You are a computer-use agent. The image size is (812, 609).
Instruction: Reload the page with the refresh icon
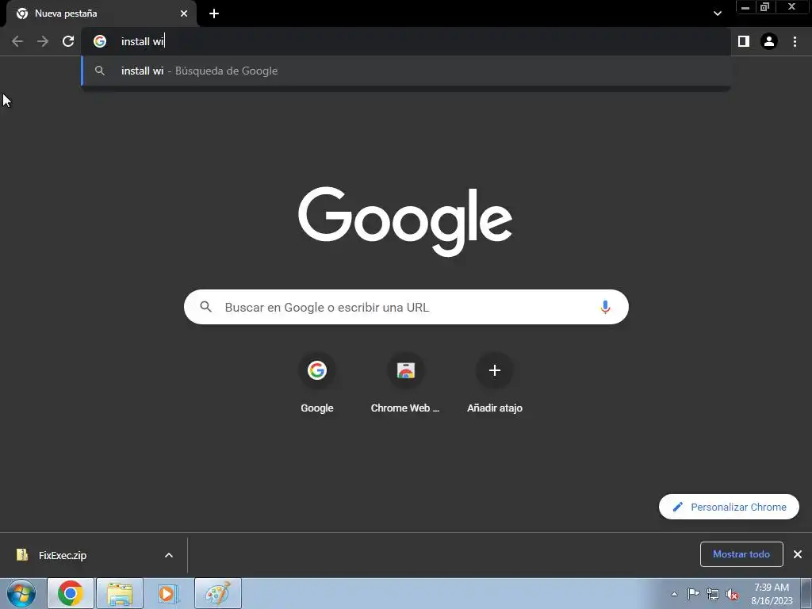68,41
